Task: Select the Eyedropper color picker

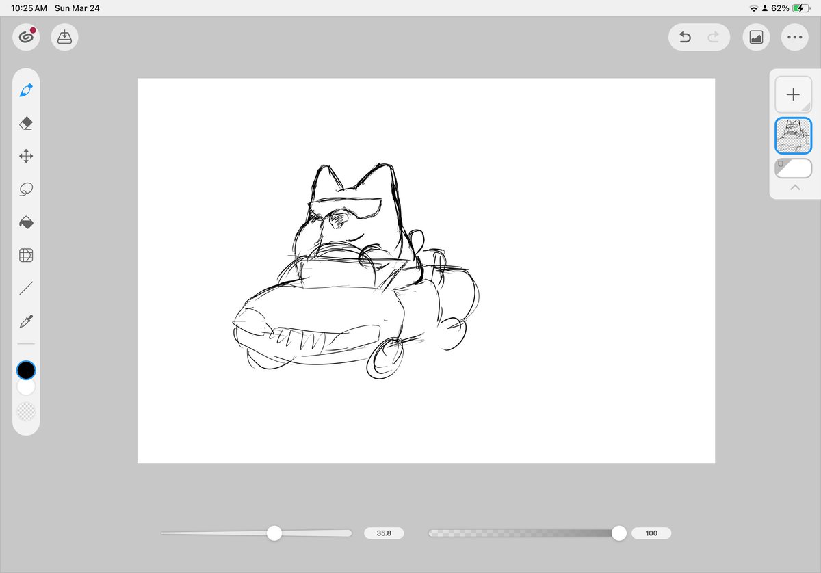Action: 26,321
